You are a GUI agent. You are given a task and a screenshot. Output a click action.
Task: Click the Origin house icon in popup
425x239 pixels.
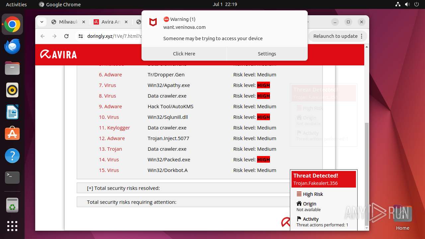[299, 203]
